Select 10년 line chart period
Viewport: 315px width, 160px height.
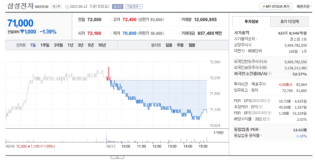[x=102, y=45]
